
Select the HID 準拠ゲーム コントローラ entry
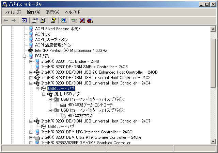(x=90, y=105)
